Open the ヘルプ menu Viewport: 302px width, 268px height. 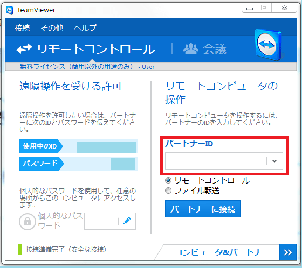tap(85, 28)
